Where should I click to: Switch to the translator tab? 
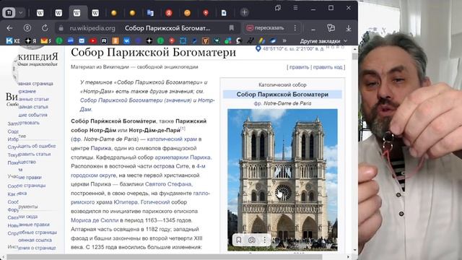pos(150,13)
